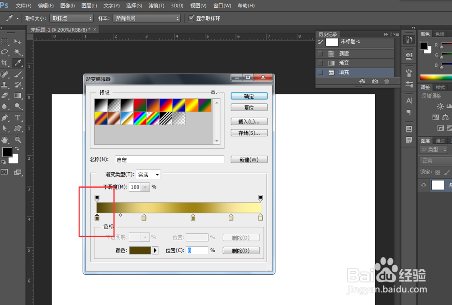Select the Pen tool
The height and width of the screenshot is (305, 452).
coord(5,118)
